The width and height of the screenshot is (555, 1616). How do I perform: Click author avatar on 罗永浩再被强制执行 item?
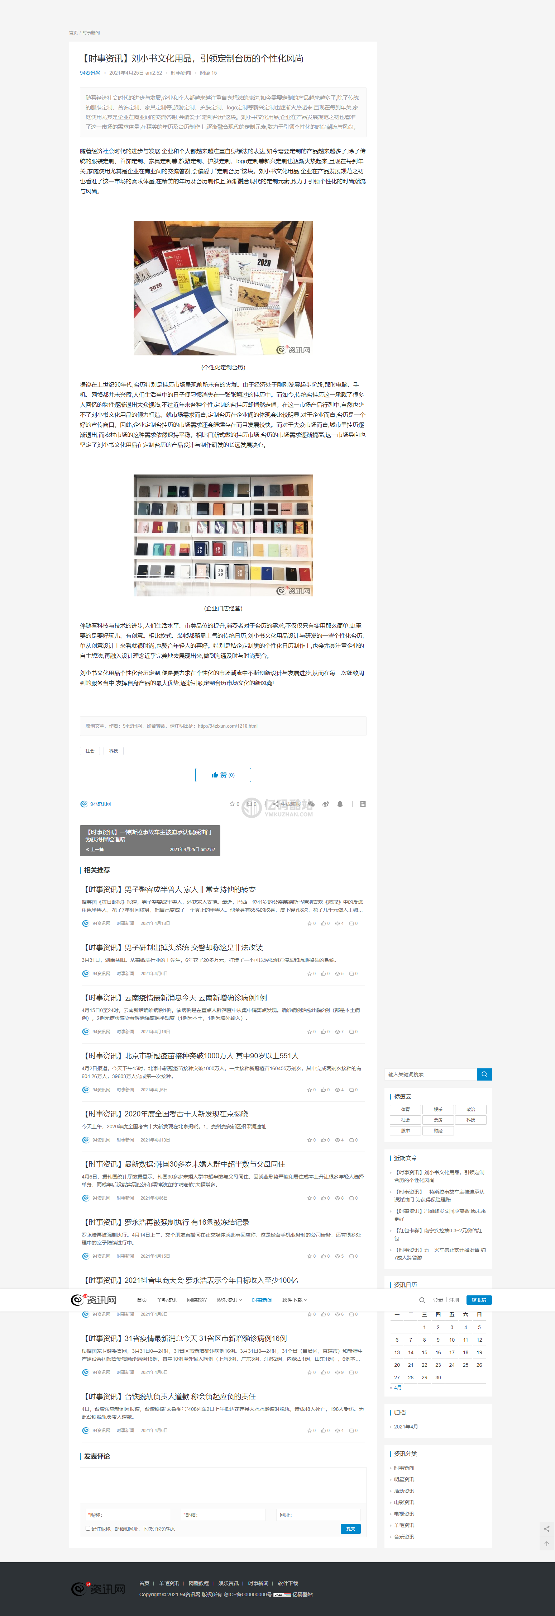tap(85, 1256)
